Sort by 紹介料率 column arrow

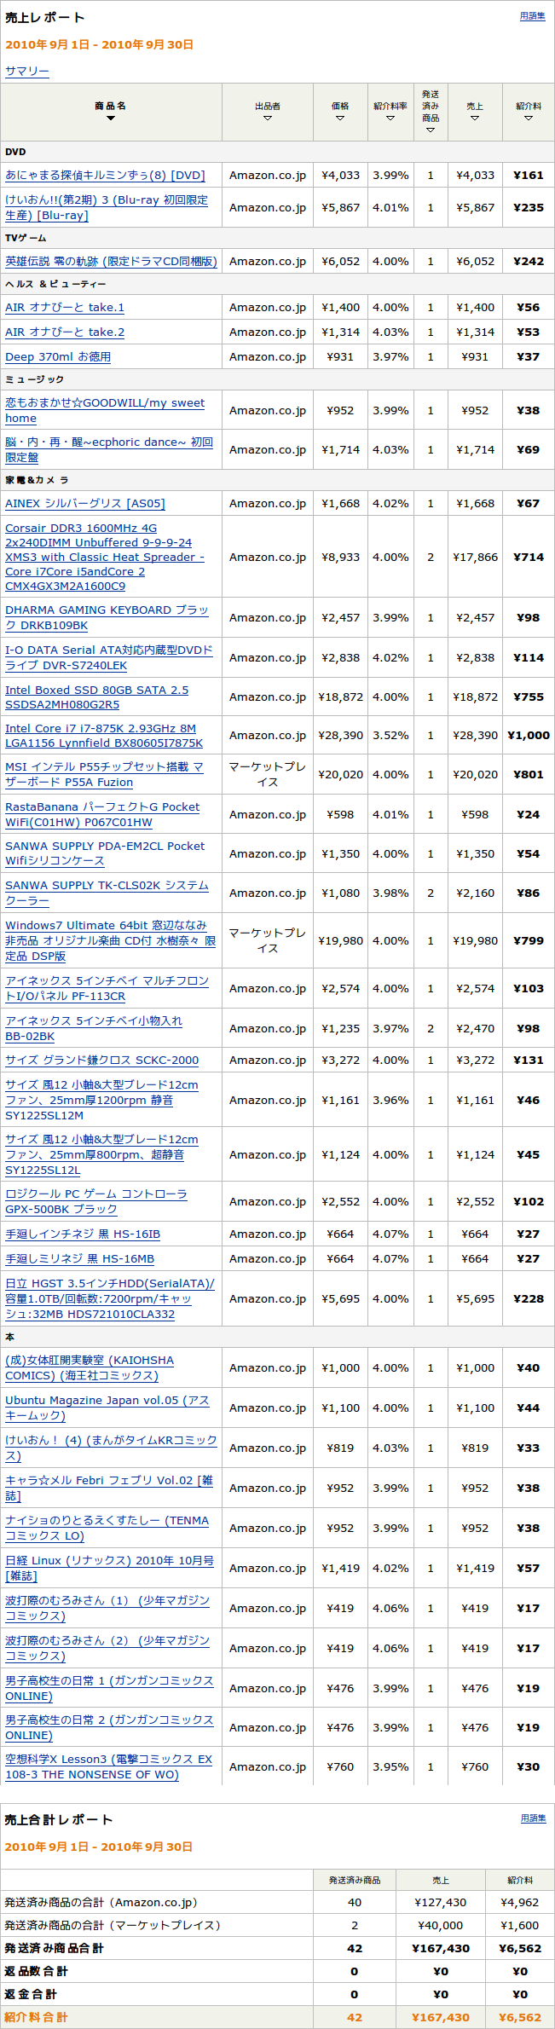click(x=390, y=119)
